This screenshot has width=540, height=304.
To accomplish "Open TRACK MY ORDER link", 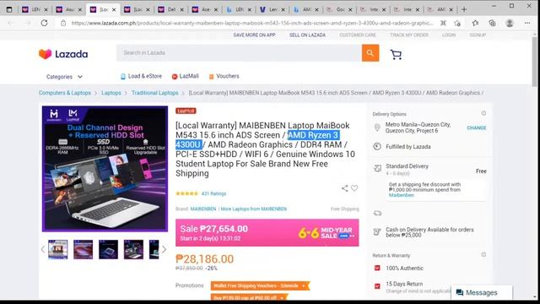I will tap(409, 35).
